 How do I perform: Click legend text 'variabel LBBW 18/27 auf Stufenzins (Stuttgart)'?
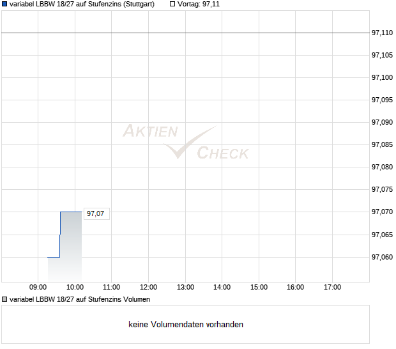pyautogui.click(x=82, y=4)
